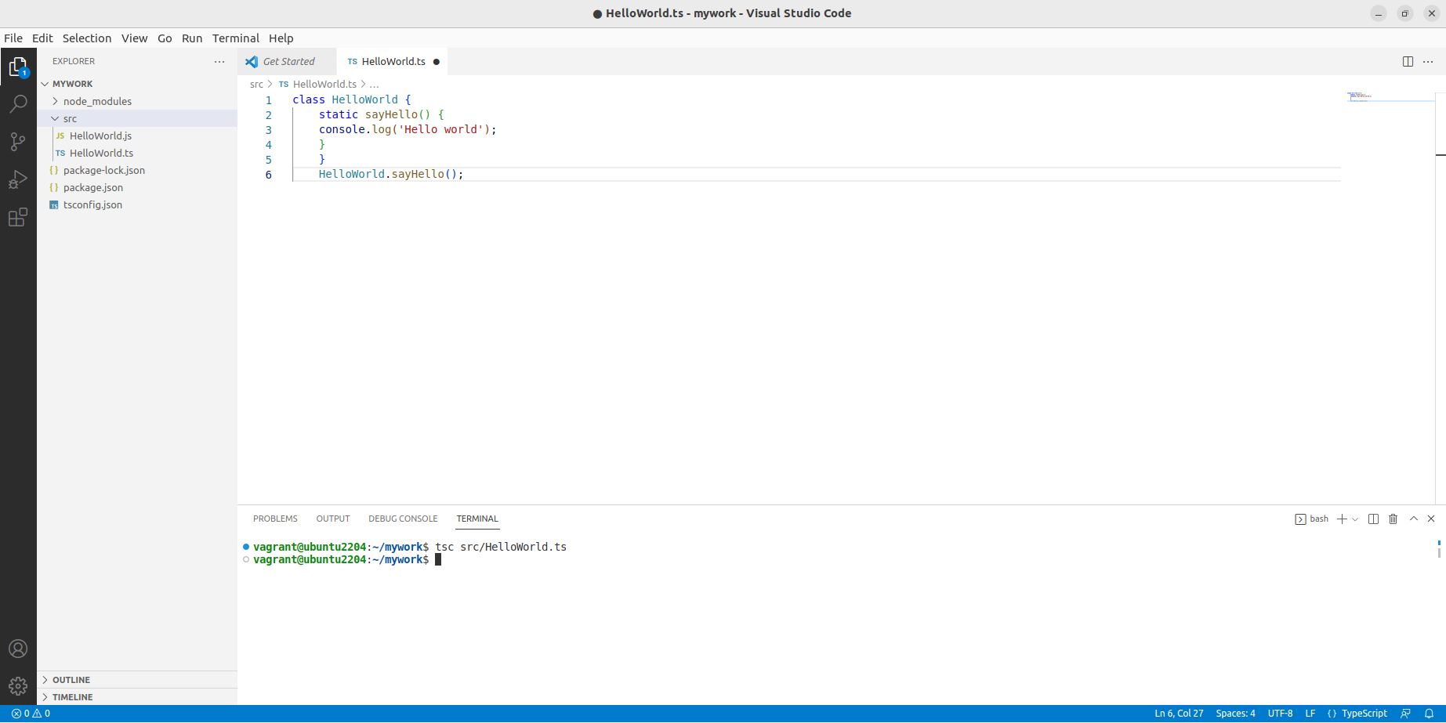Click the Spaces: 4 indentation setting
Viewport: 1446px width, 723px height.
(1235, 713)
